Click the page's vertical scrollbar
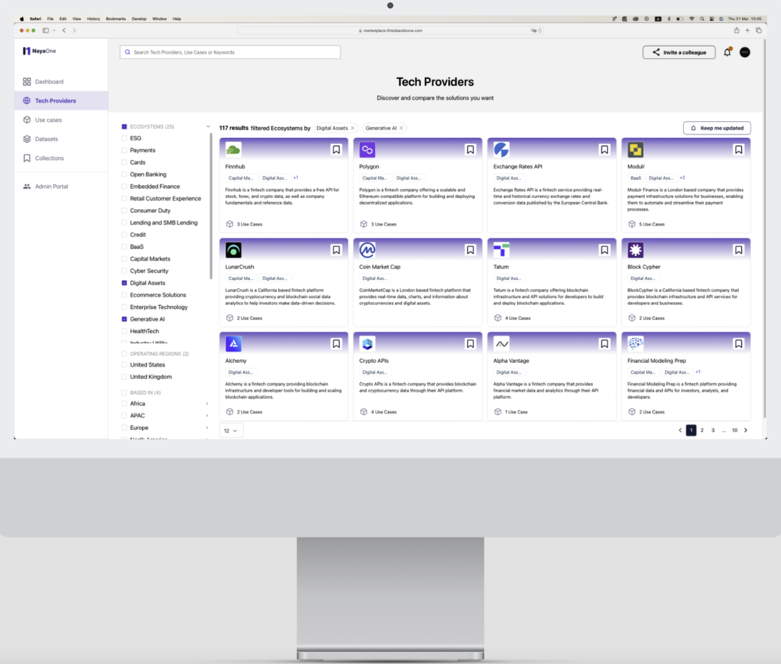 tap(765, 229)
